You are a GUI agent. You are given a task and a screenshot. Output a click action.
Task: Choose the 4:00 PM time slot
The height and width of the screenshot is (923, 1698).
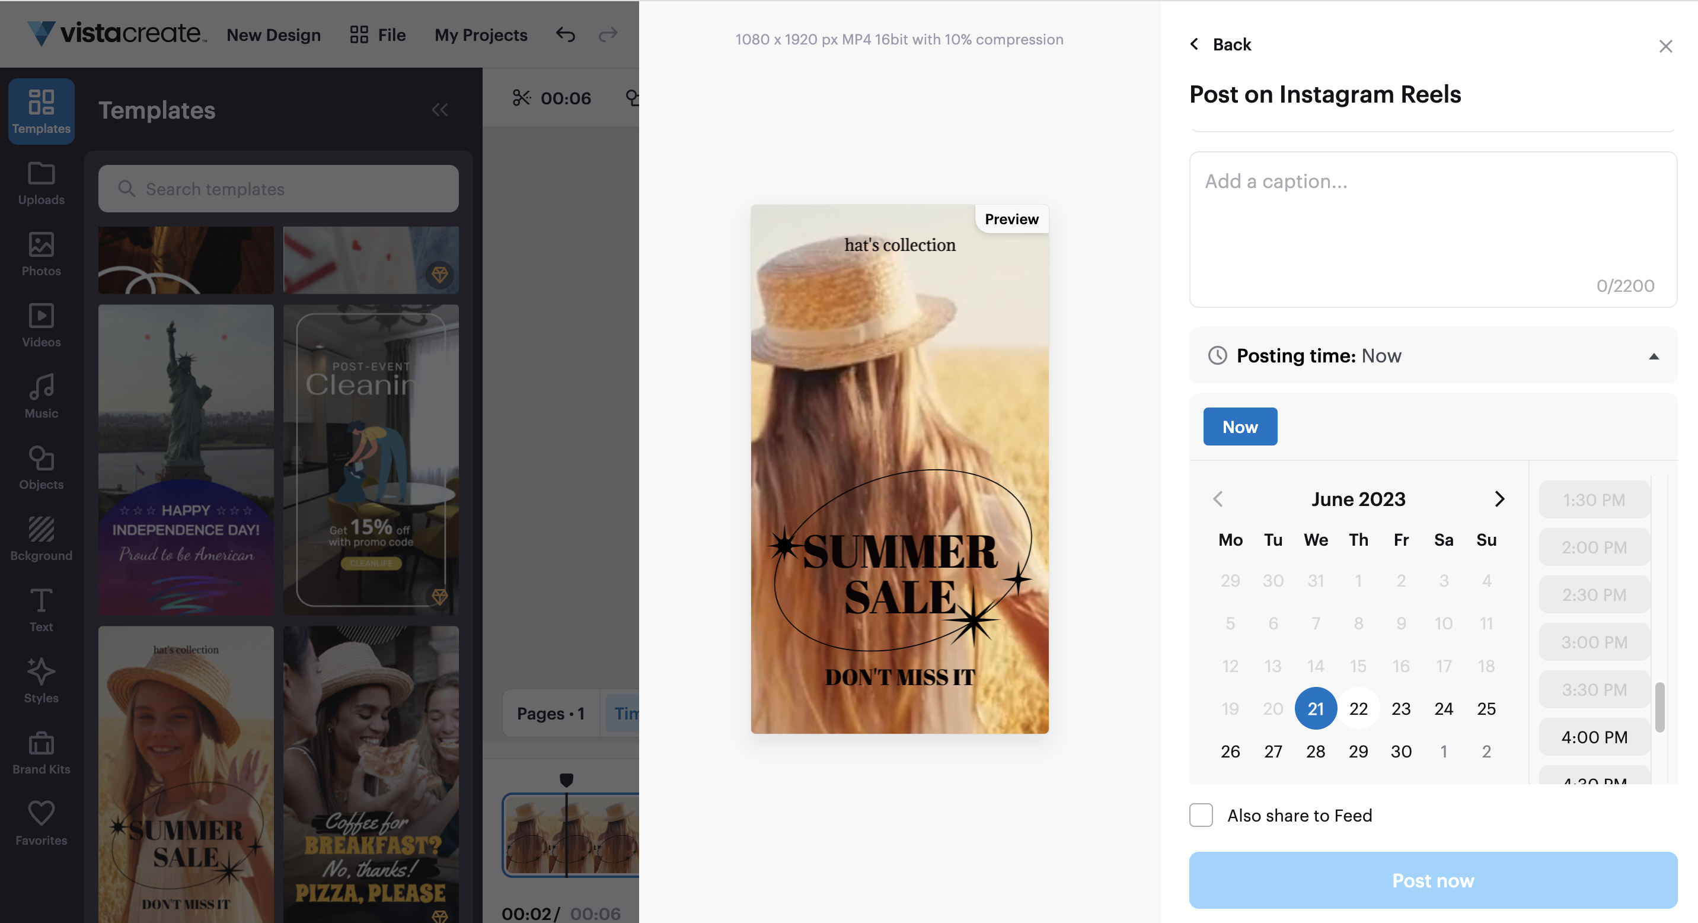click(1594, 737)
